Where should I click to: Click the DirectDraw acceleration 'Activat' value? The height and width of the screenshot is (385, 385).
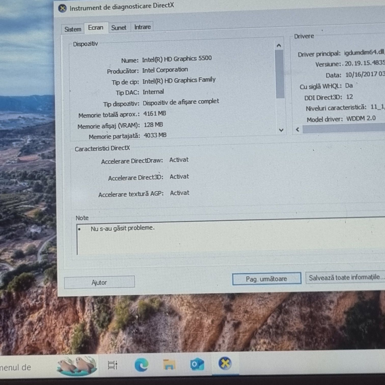click(179, 160)
